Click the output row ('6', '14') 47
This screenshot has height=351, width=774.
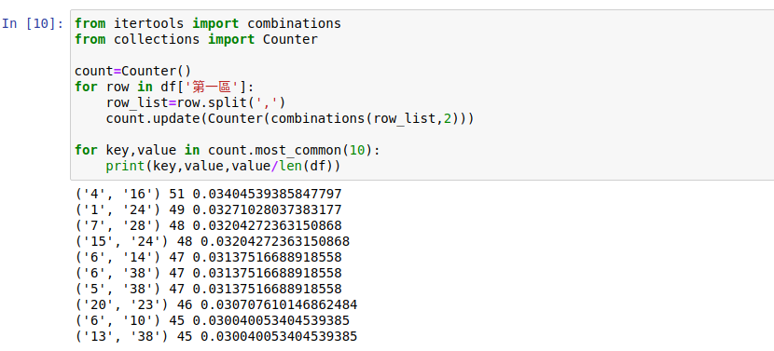pyautogui.click(x=208, y=257)
